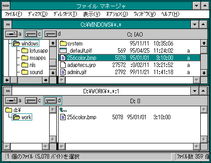
Task: Click the nls folder icon
Action: 25,65
